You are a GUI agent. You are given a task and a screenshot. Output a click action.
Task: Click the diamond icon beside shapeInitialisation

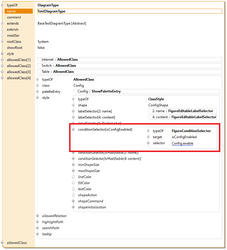pyautogui.click(x=73, y=207)
